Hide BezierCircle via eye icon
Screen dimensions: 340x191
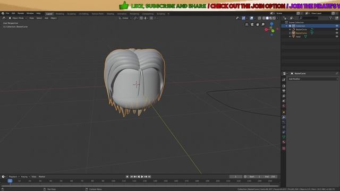337,30
